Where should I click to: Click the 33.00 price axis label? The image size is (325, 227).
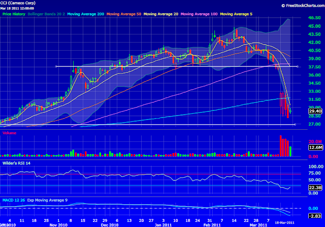click(314, 91)
